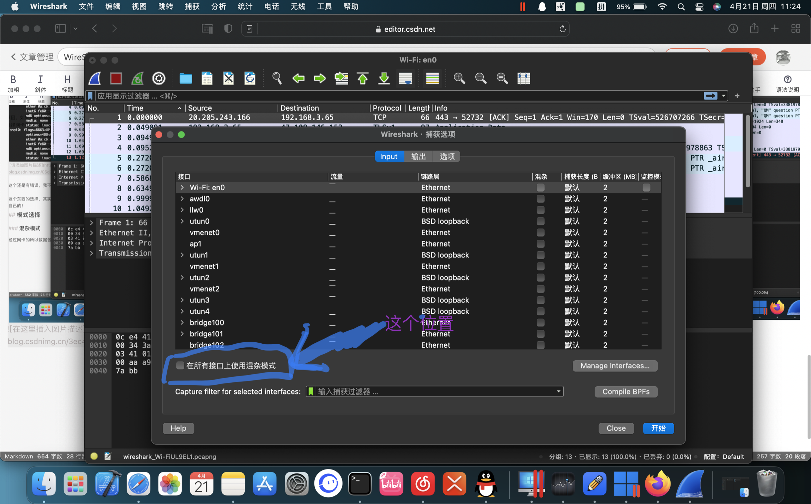Toggle monitor mode checkbox for Wi-Fi: en0
The image size is (811, 504).
click(x=646, y=188)
